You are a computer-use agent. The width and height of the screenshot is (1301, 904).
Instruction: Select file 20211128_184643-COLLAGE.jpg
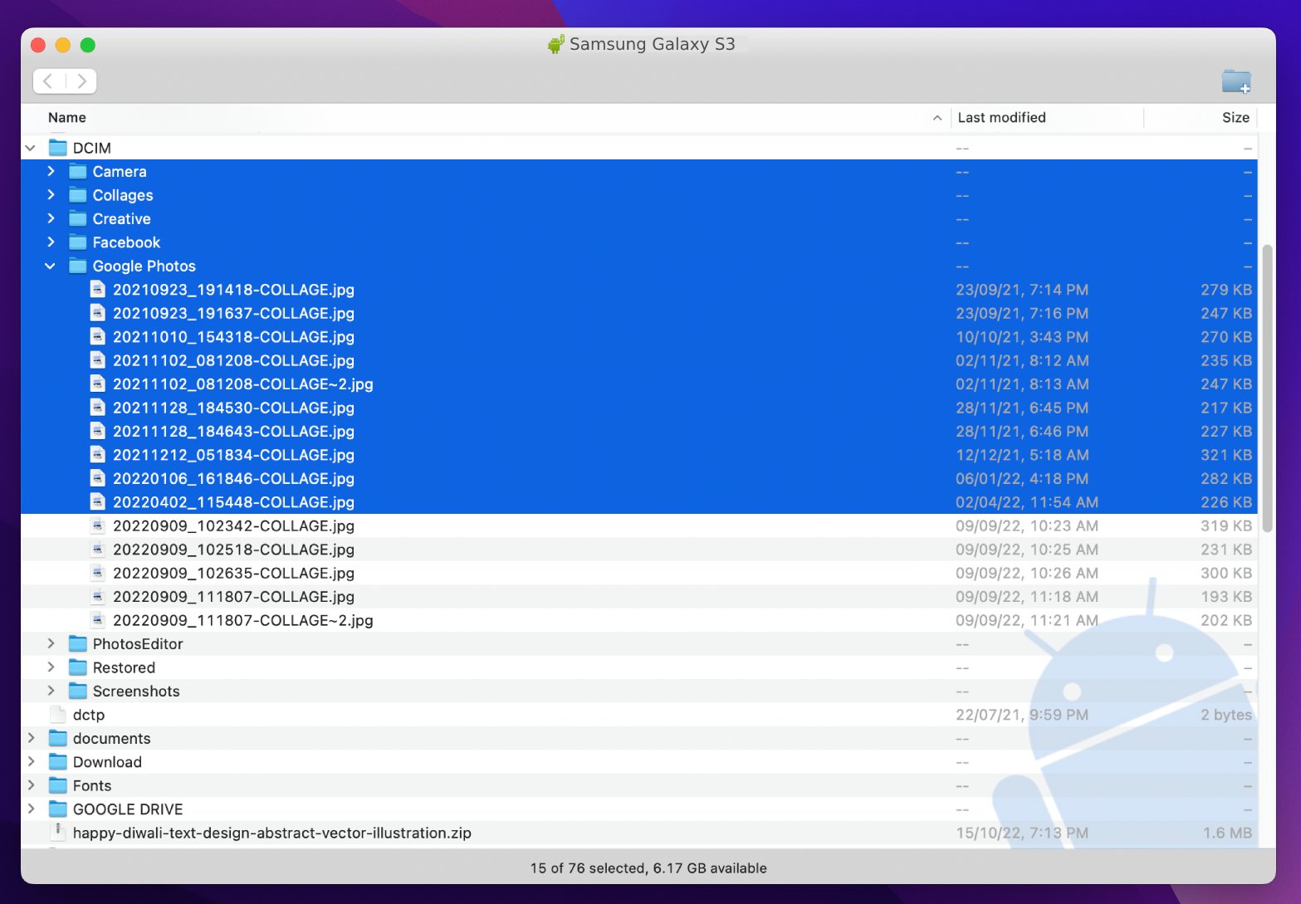pos(233,431)
